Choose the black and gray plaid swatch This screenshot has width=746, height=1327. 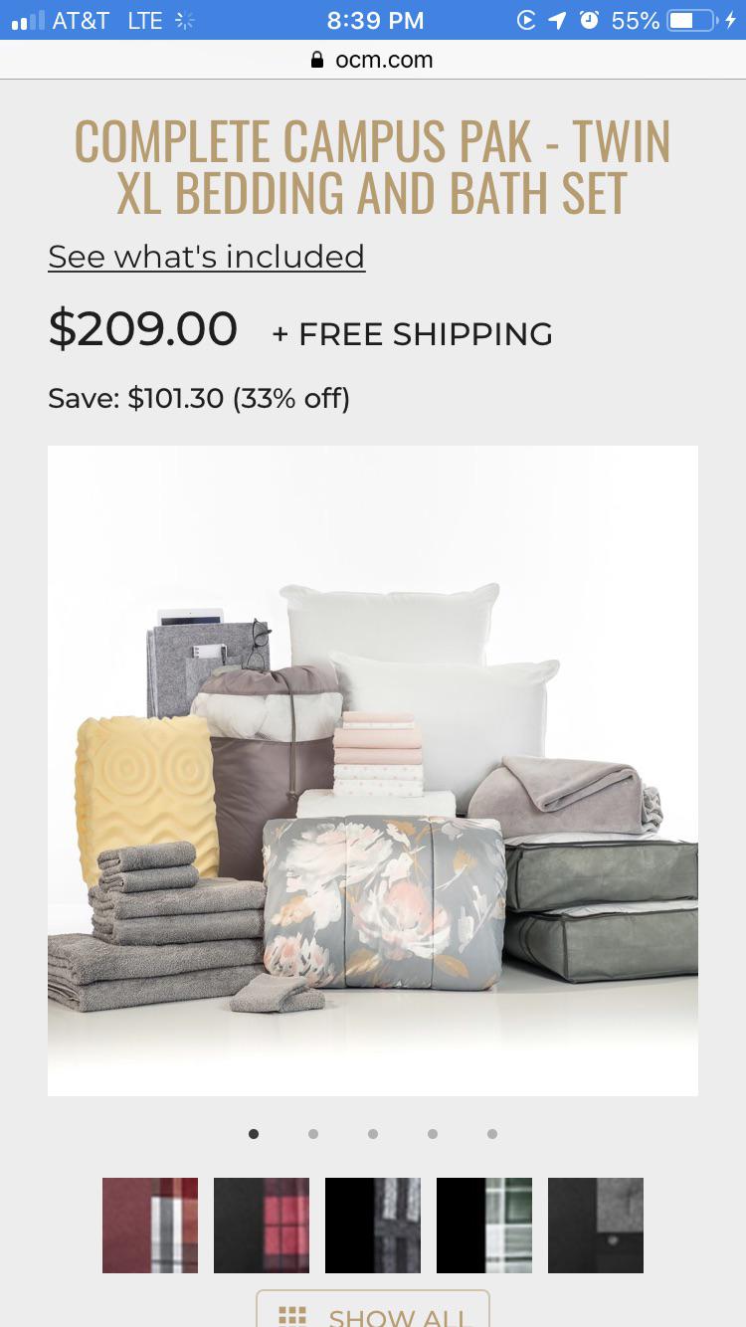click(373, 1226)
